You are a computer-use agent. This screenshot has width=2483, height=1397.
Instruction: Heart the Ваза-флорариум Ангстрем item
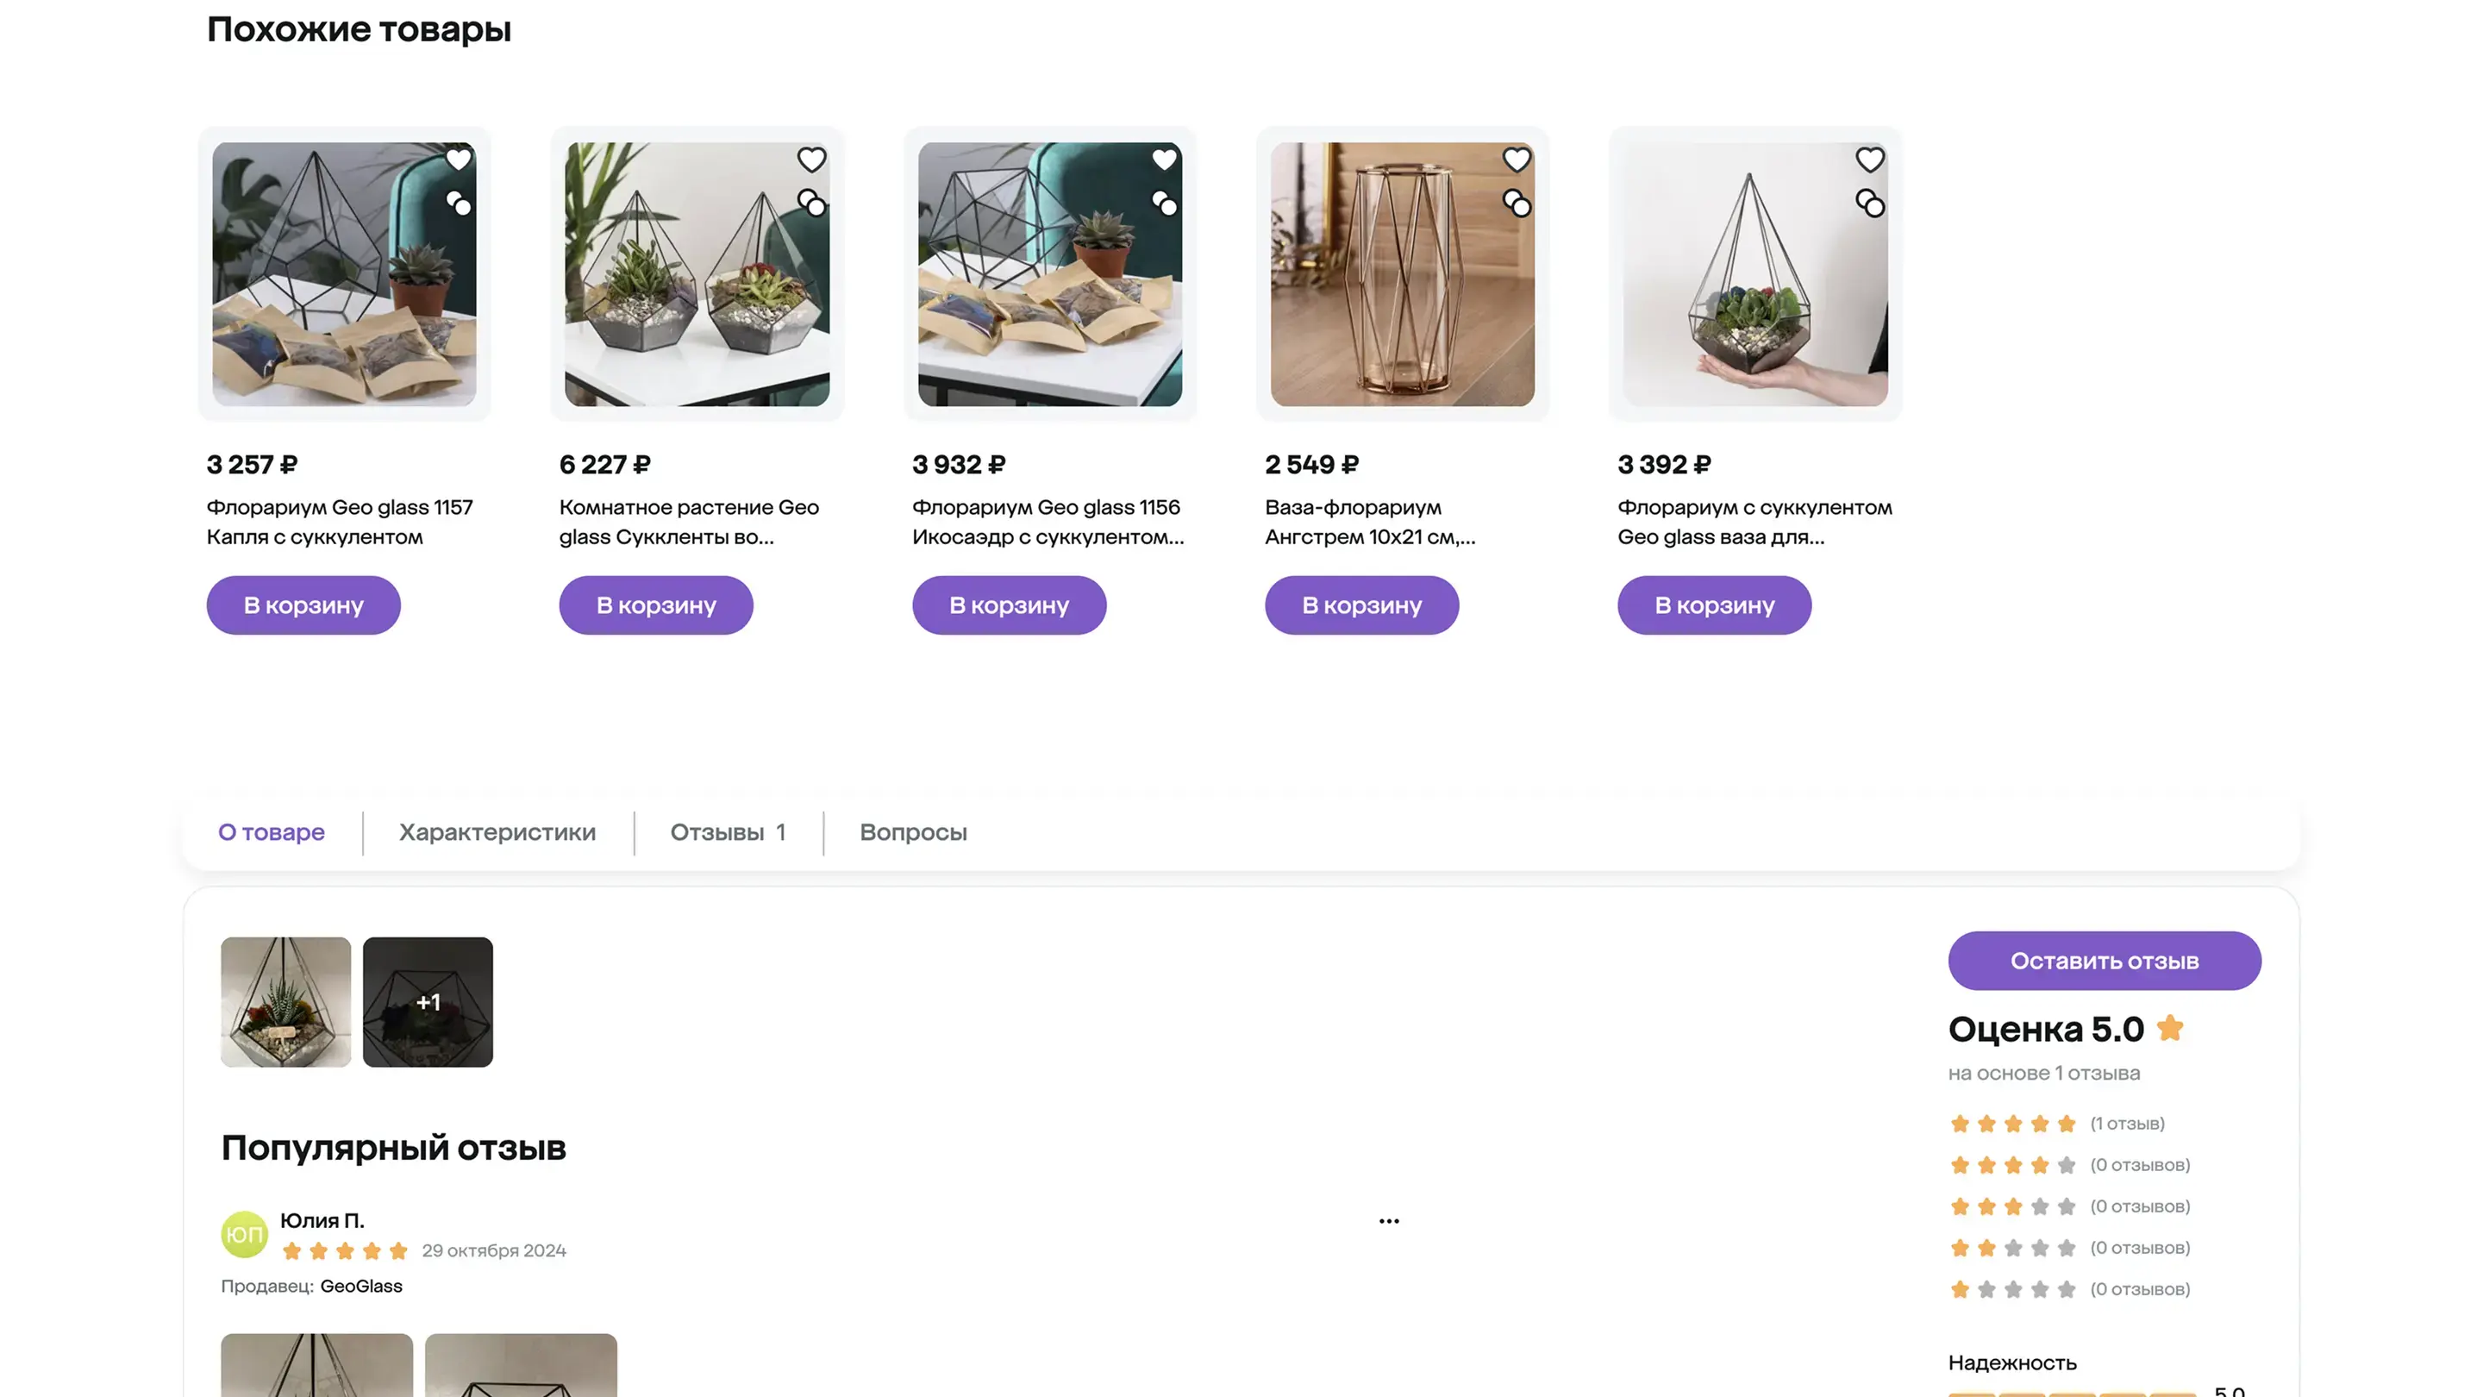tap(1517, 159)
